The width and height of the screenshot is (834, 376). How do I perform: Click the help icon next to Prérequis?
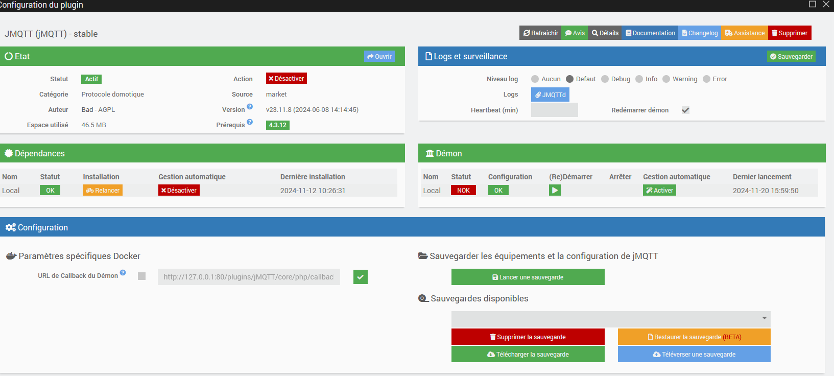point(250,122)
